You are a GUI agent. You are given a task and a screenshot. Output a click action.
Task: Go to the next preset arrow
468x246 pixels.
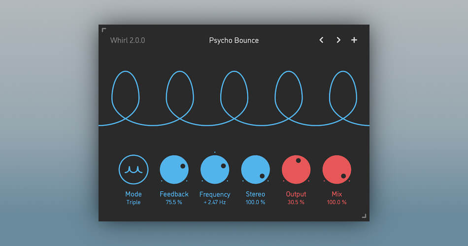[x=338, y=40]
